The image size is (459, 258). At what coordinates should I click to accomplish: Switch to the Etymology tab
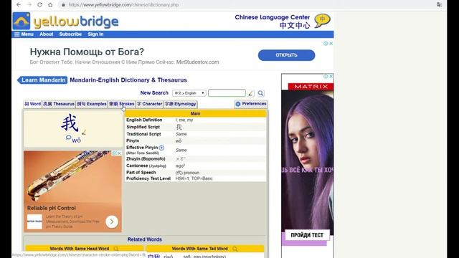(180, 104)
